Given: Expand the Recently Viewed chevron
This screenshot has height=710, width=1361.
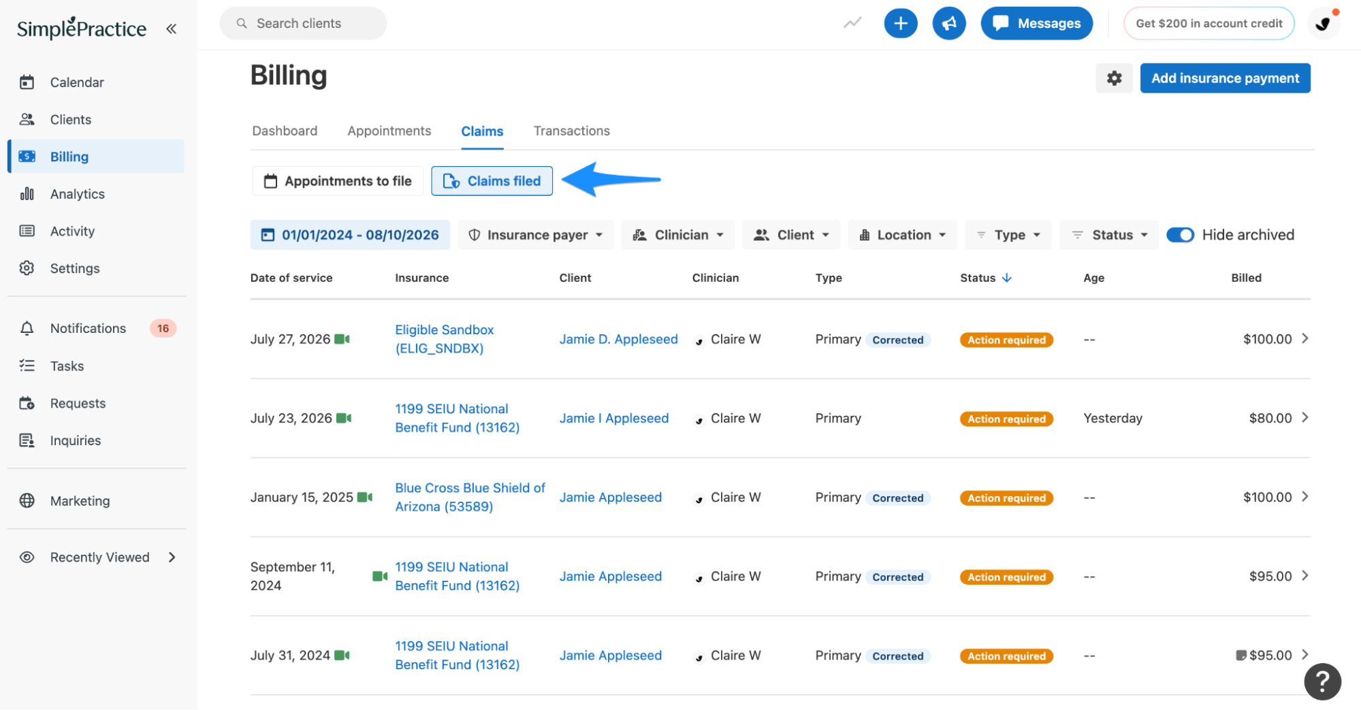Looking at the screenshot, I should coord(172,558).
